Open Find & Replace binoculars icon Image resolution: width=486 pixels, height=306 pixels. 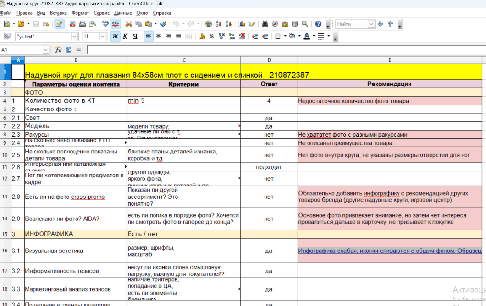coord(265,24)
